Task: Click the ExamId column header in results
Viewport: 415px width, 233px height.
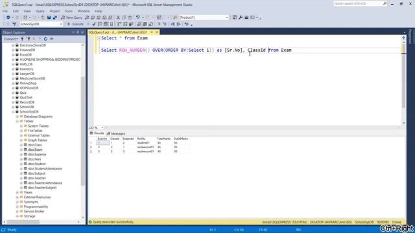Action: click(102, 139)
